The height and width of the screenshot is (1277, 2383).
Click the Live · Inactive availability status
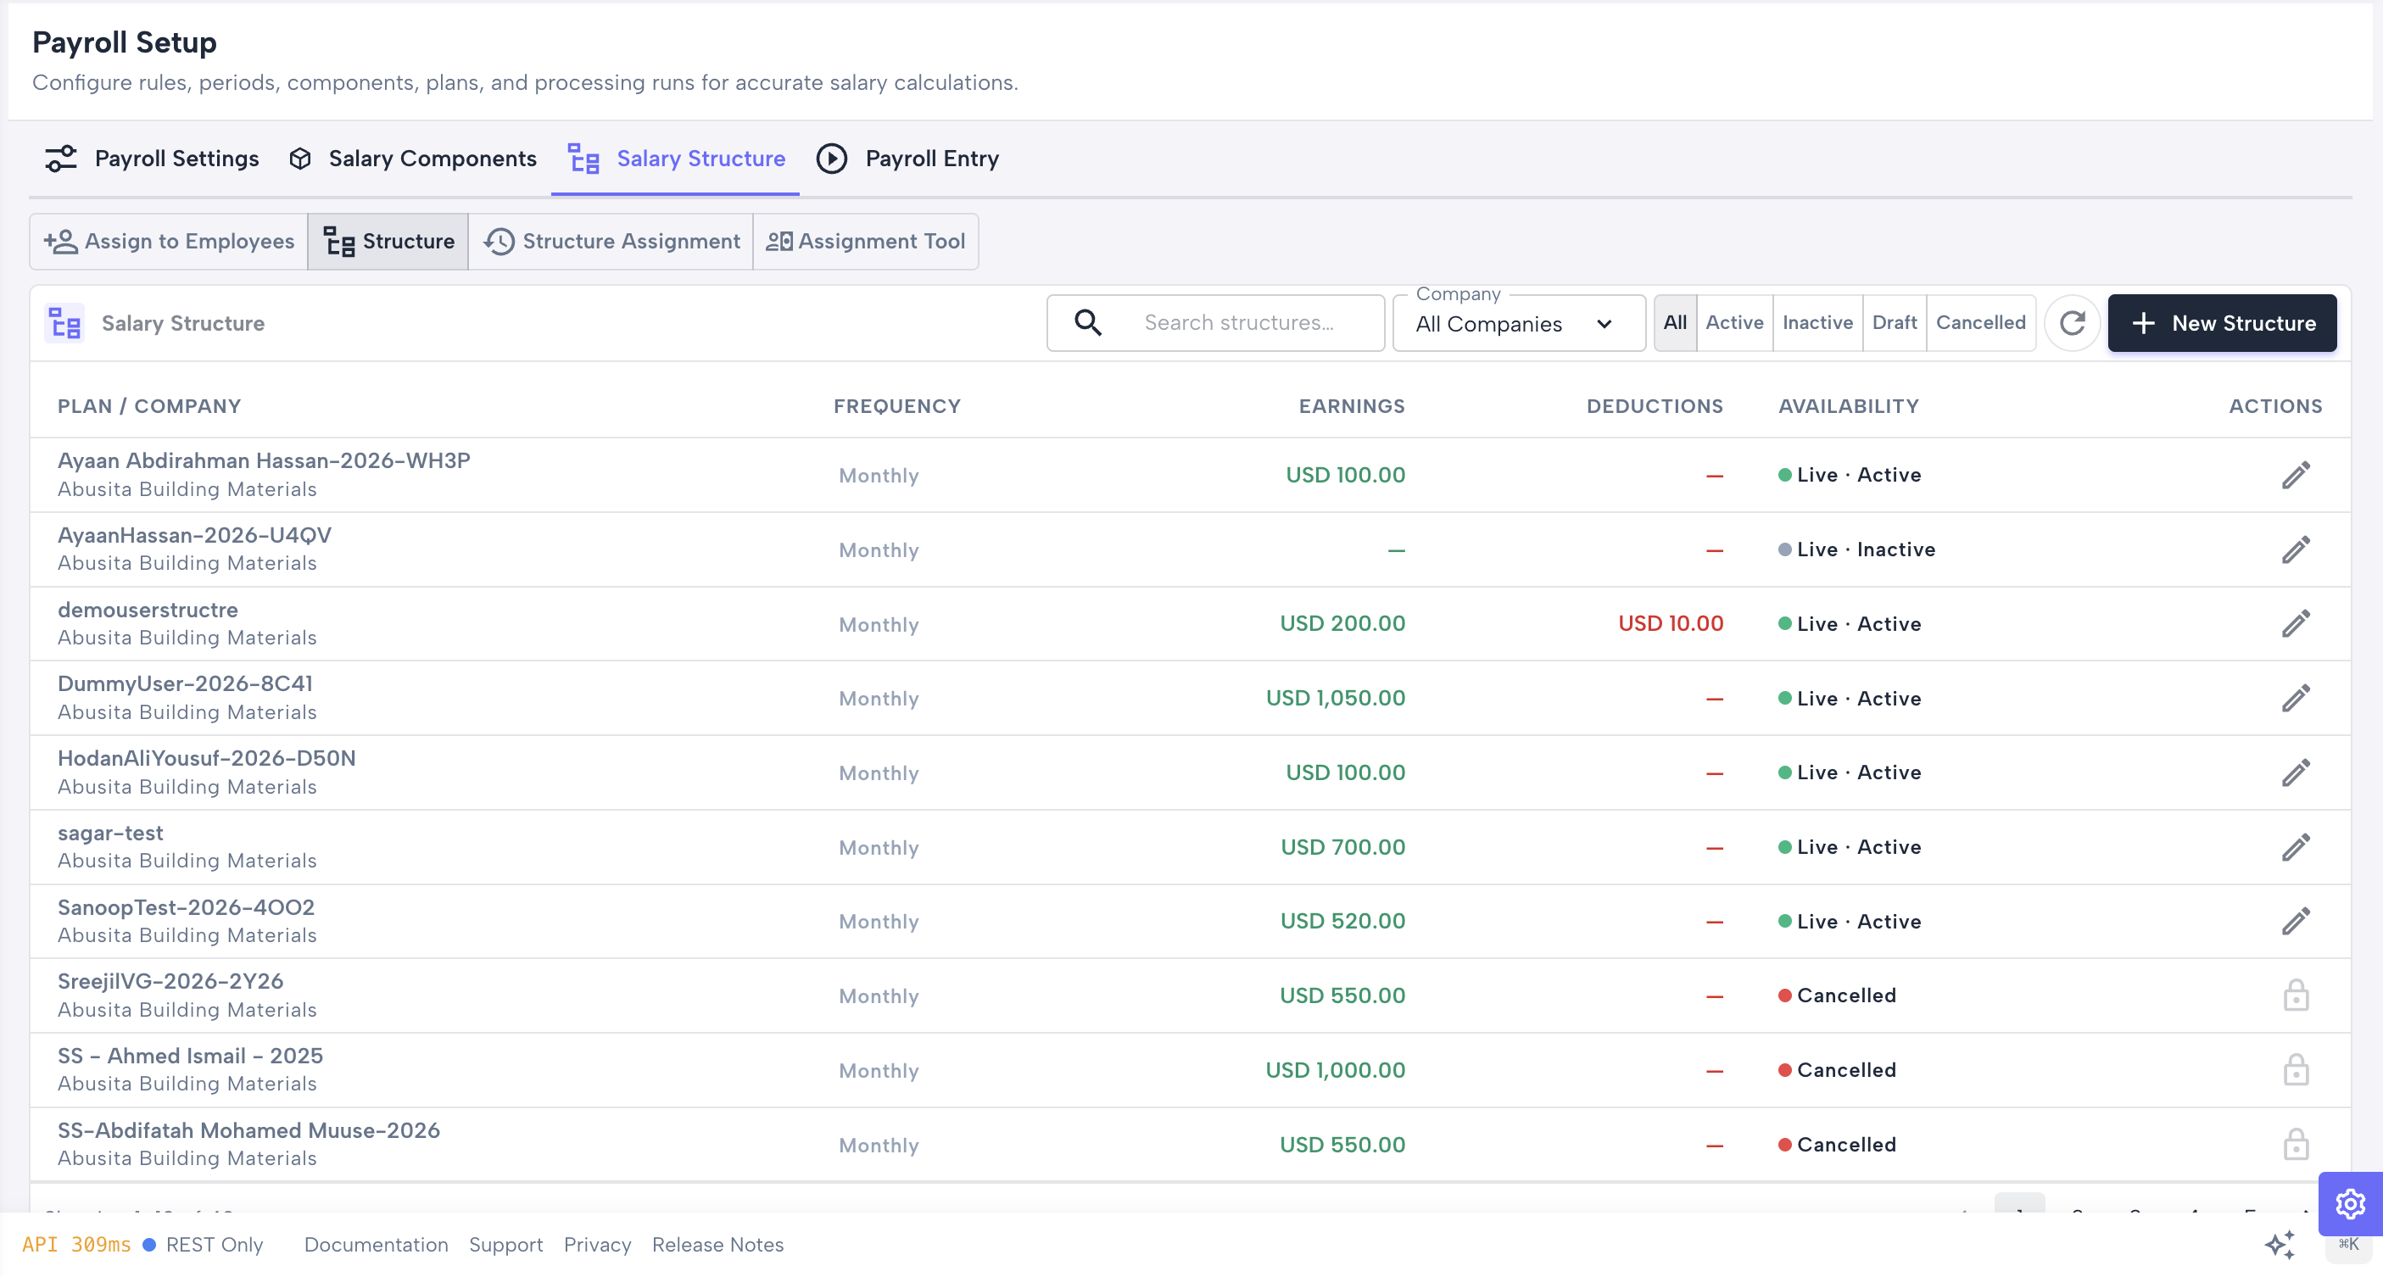[x=1856, y=549]
